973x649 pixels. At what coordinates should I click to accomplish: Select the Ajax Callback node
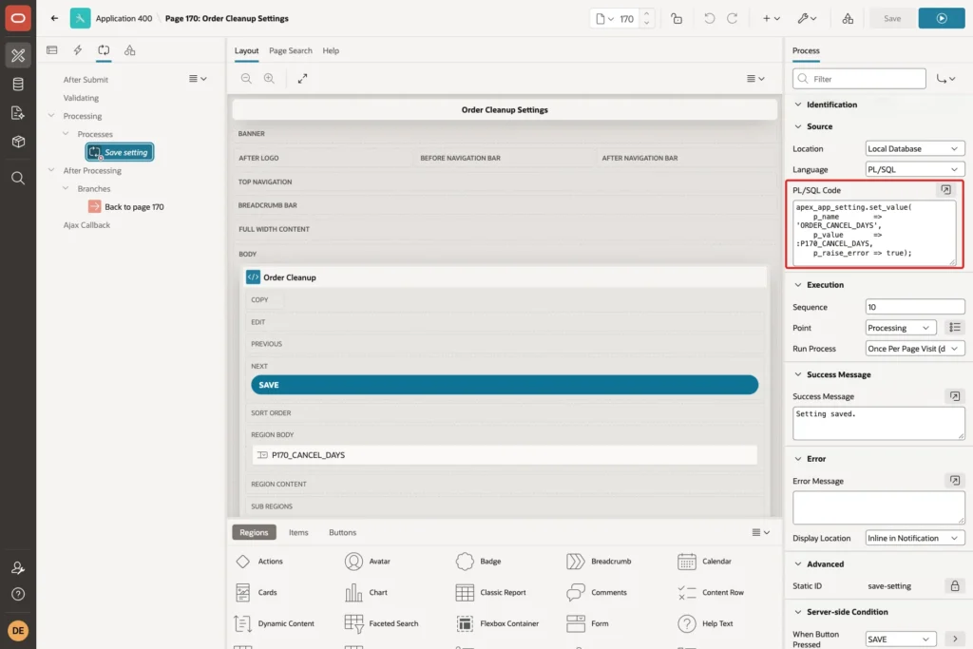click(x=86, y=225)
